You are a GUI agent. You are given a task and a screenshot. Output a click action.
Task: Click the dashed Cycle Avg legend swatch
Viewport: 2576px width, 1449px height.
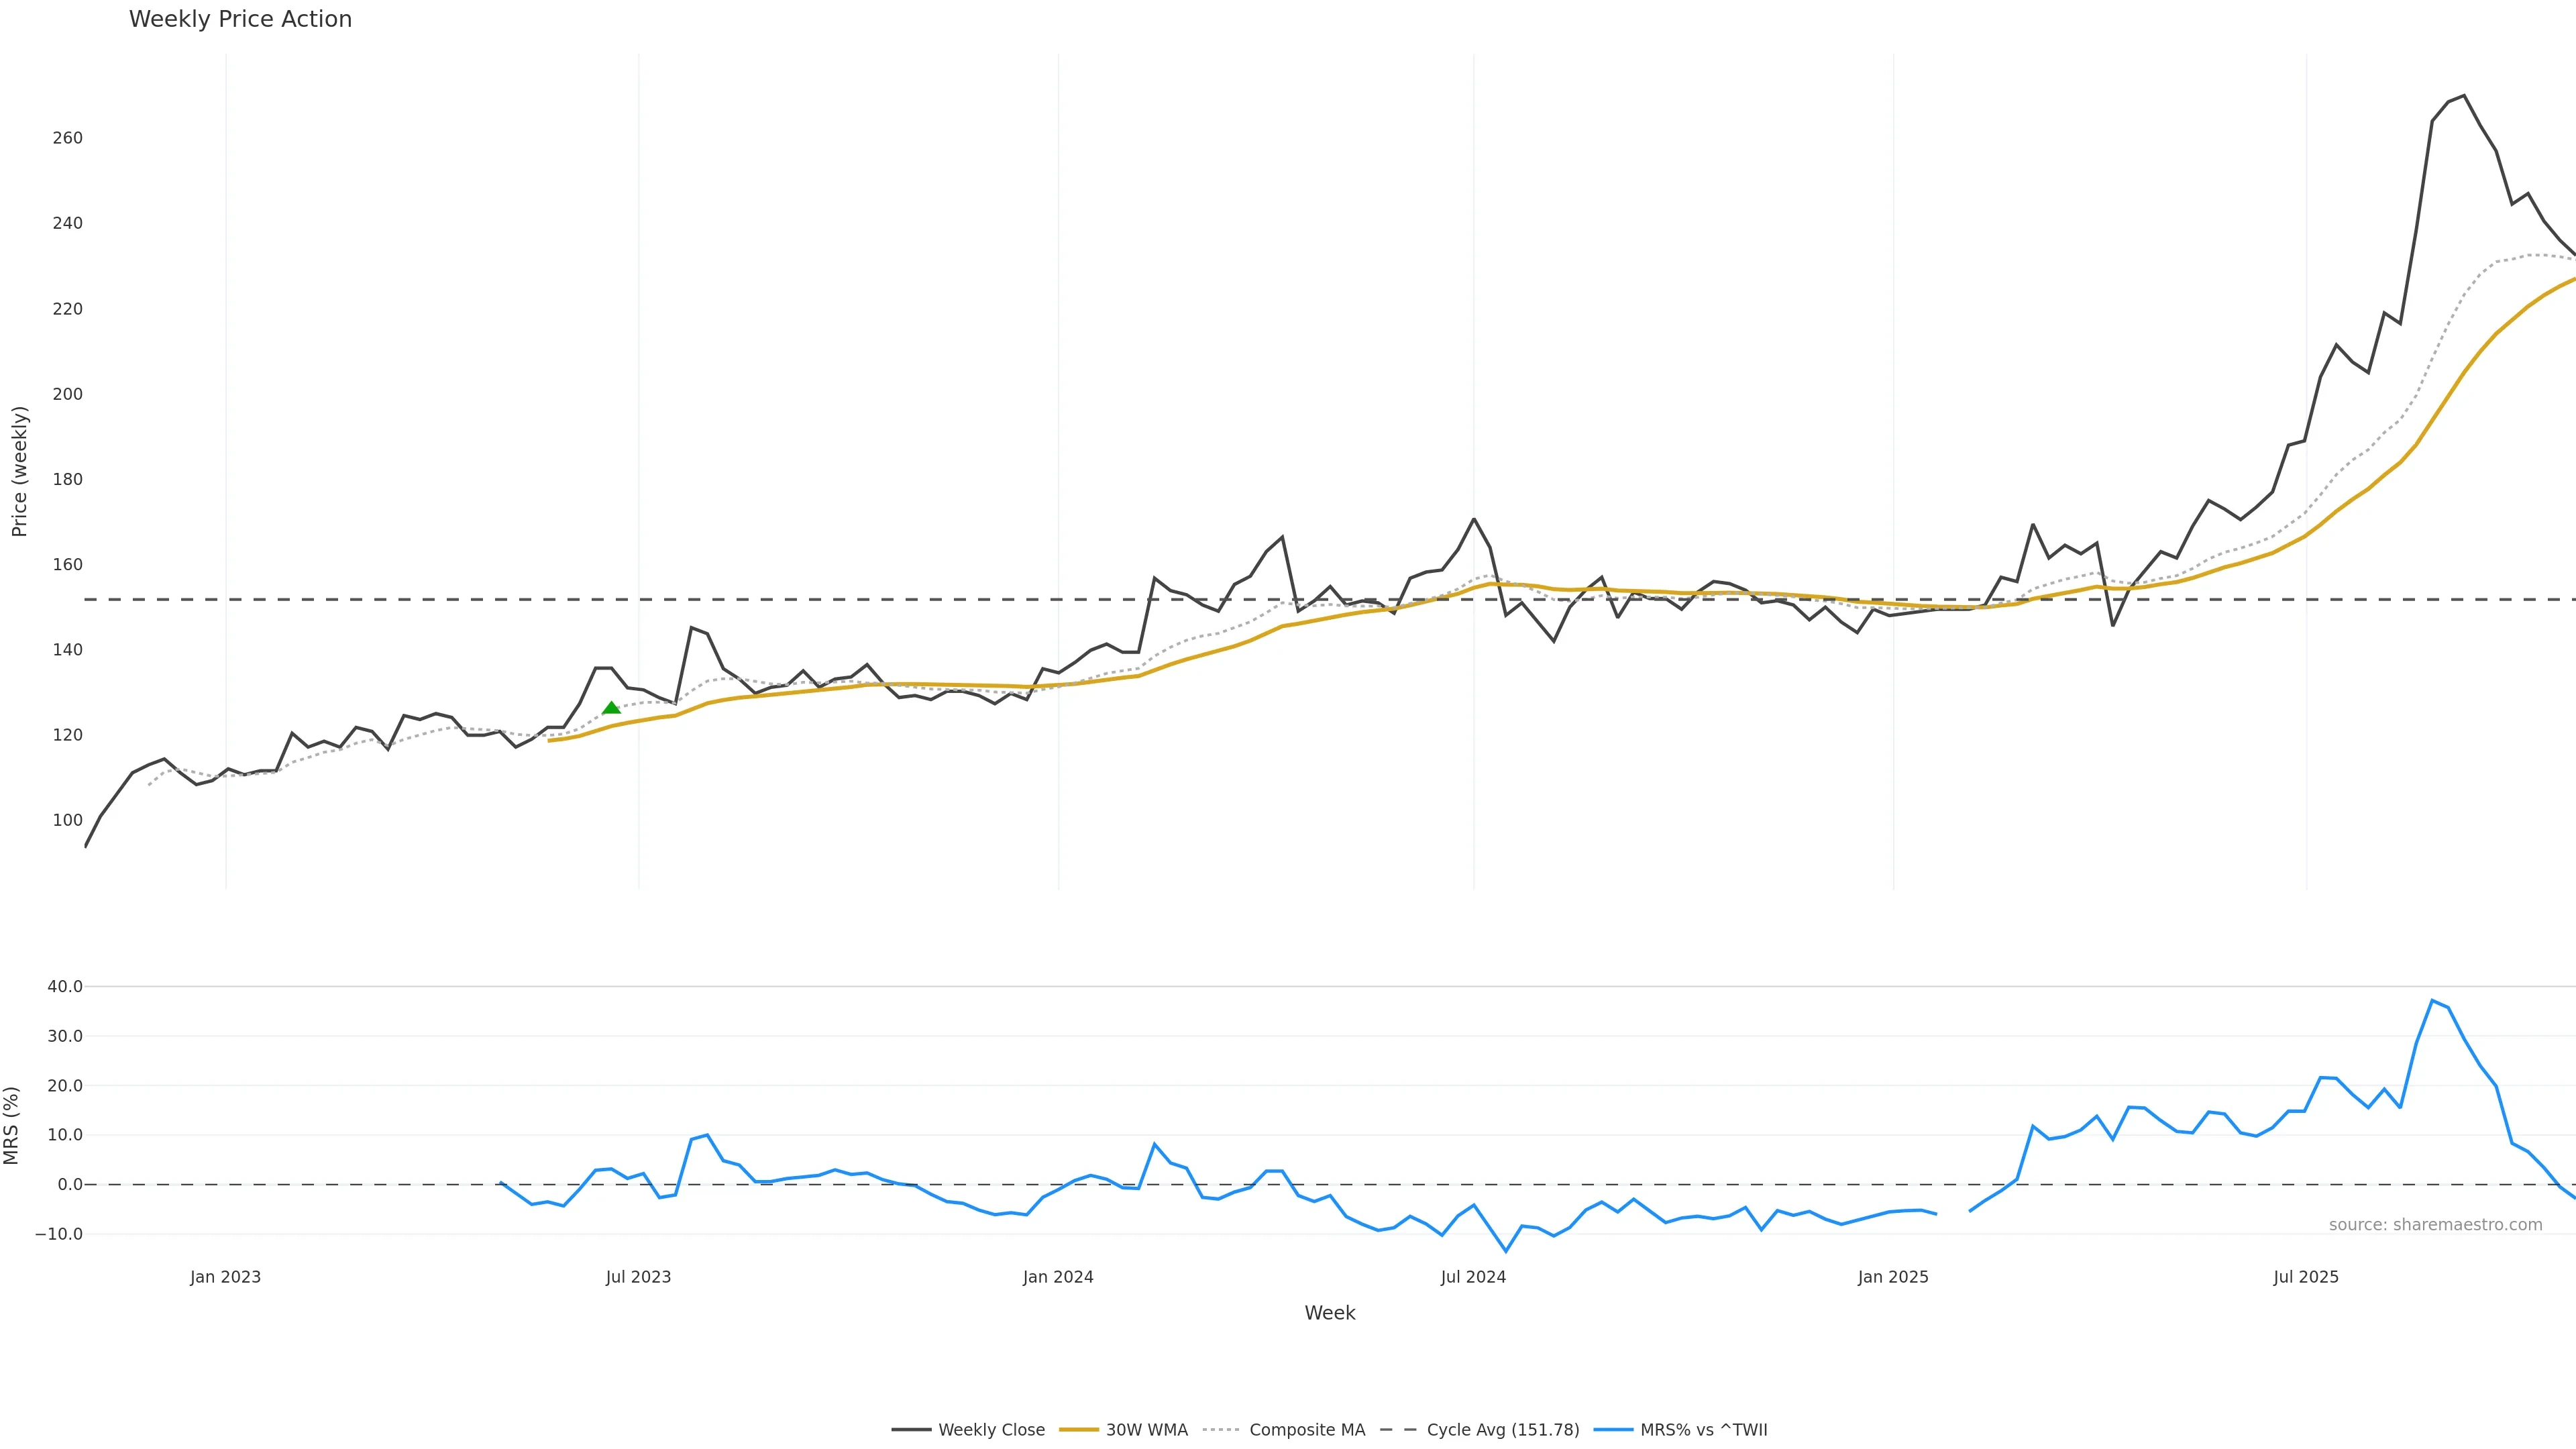click(1398, 1430)
